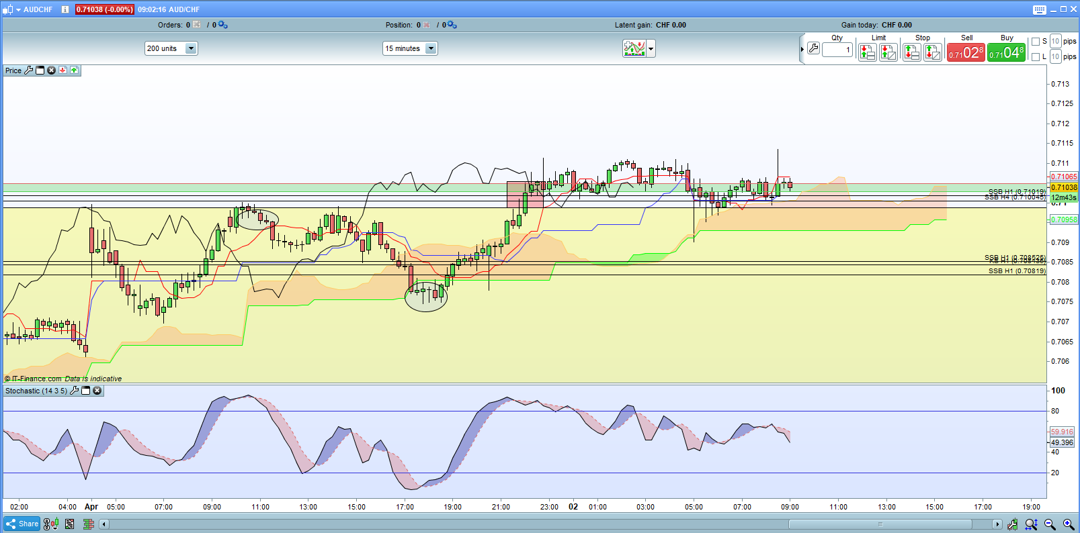Screen dimensions: 1080x533
Task: Click the Qty input field
Action: coord(837,50)
